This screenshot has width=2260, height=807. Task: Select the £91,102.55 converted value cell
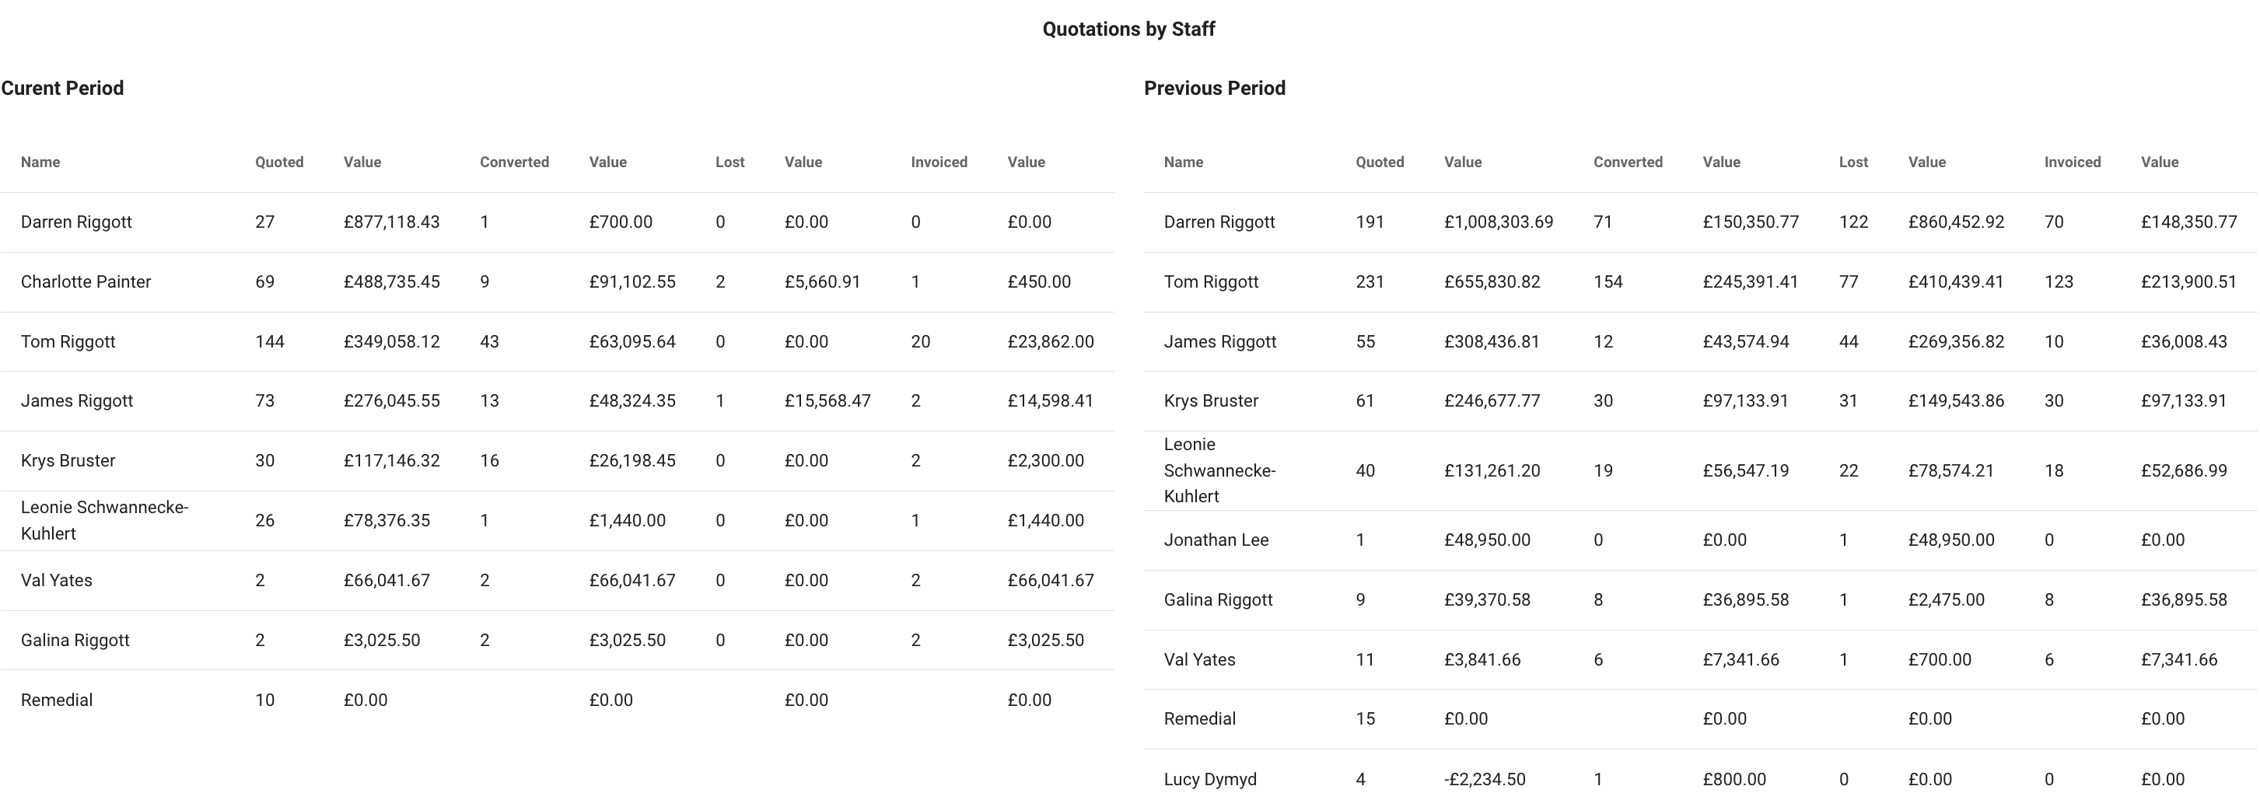(x=631, y=281)
